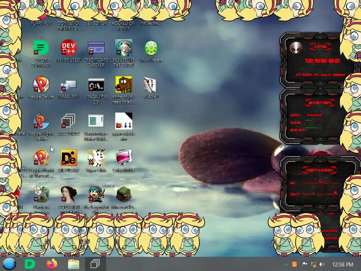Select the SEX EDITOR label text

tap(96, 23)
